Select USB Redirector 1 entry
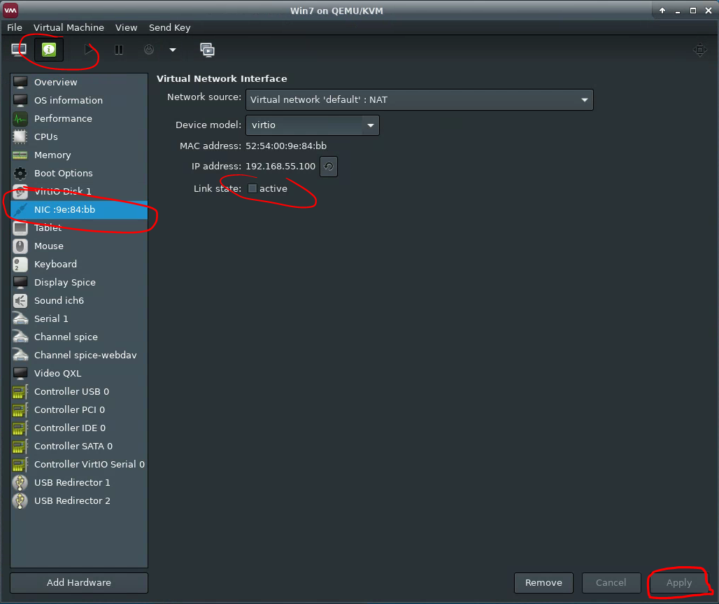 (x=79, y=483)
